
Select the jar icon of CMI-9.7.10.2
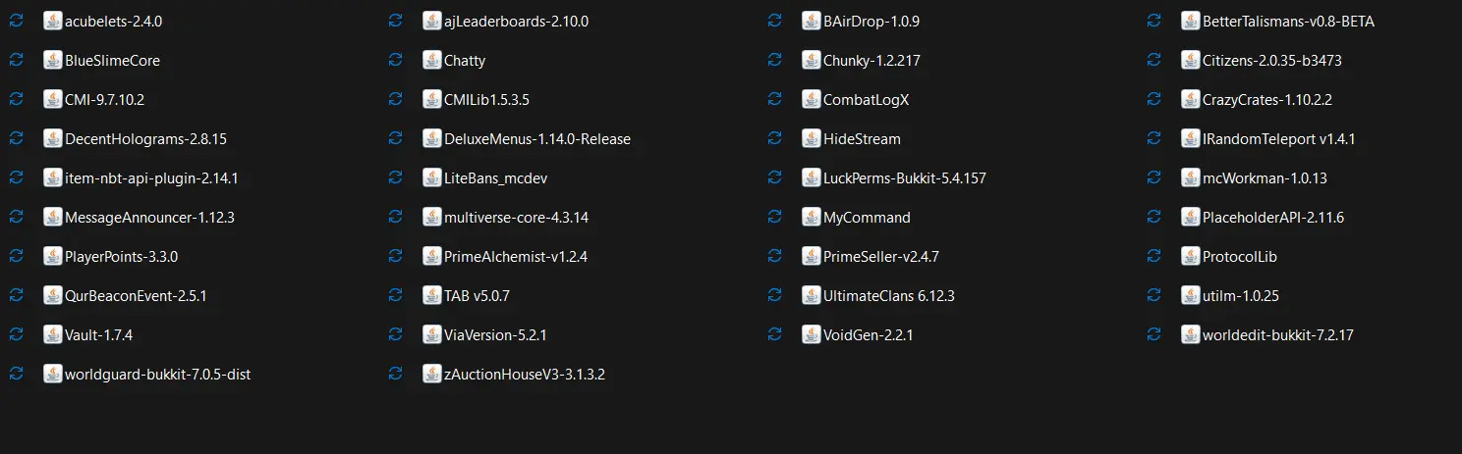52,99
